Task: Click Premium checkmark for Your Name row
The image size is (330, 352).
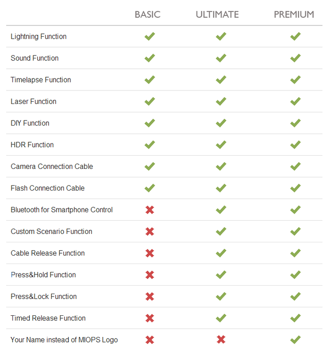Action: [x=296, y=340]
